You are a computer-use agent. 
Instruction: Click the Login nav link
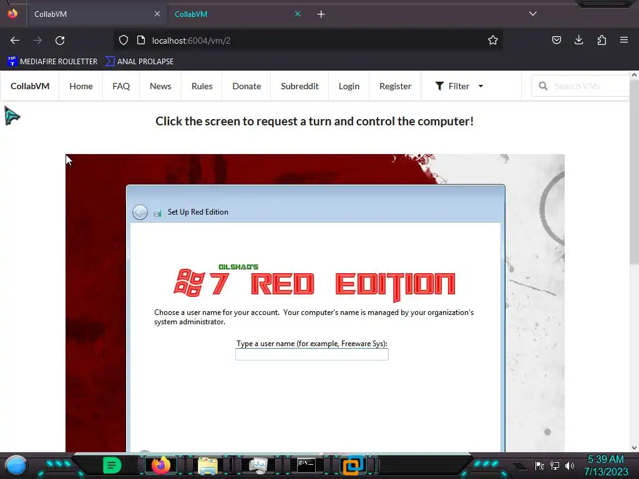[349, 86]
